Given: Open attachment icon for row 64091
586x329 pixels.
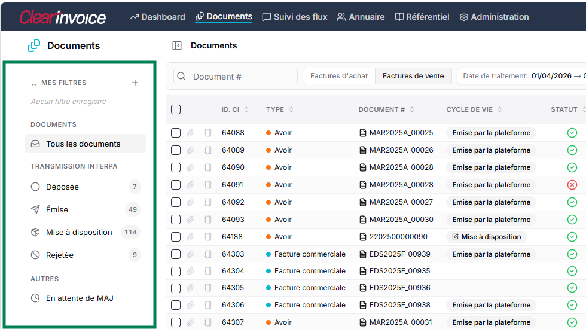Looking at the screenshot, I should (x=190, y=185).
